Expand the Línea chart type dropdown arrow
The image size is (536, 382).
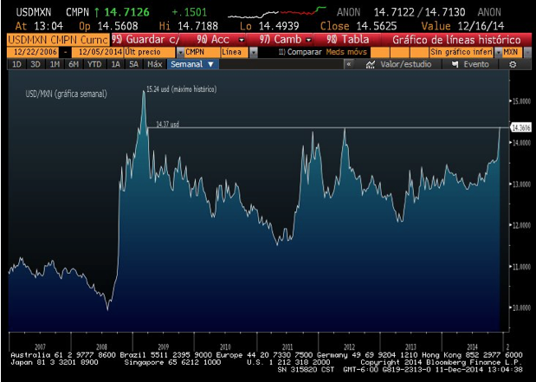[254, 53]
